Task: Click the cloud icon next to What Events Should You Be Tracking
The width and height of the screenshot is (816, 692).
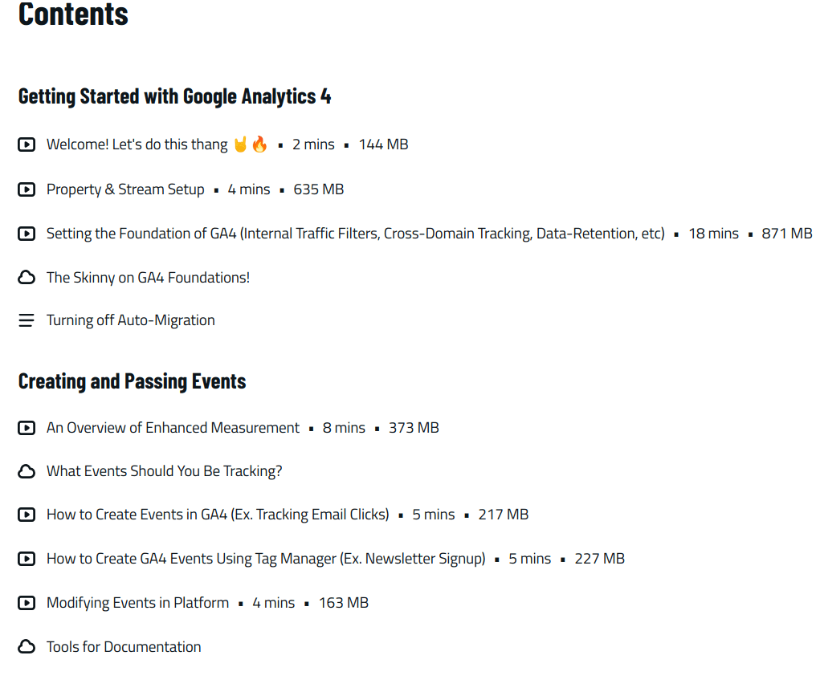Action: click(x=27, y=471)
